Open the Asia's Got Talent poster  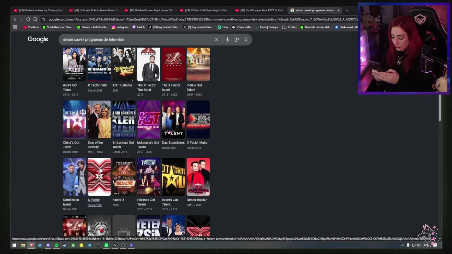tap(74, 64)
